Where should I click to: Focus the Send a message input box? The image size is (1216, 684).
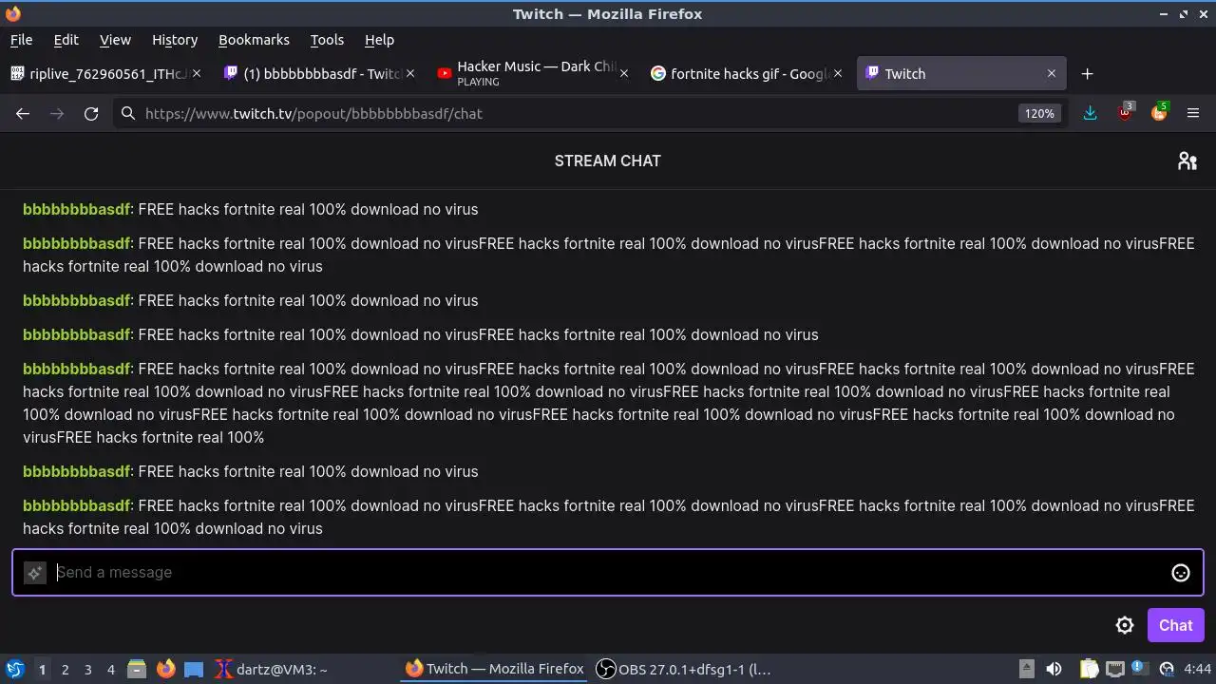pyautogui.click(x=608, y=572)
